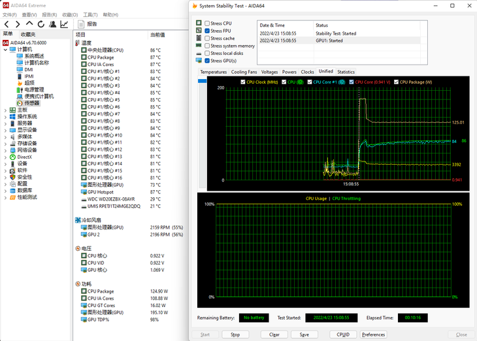Select the GPU1: Started log row
The width and height of the screenshot is (477, 341).
340,41
